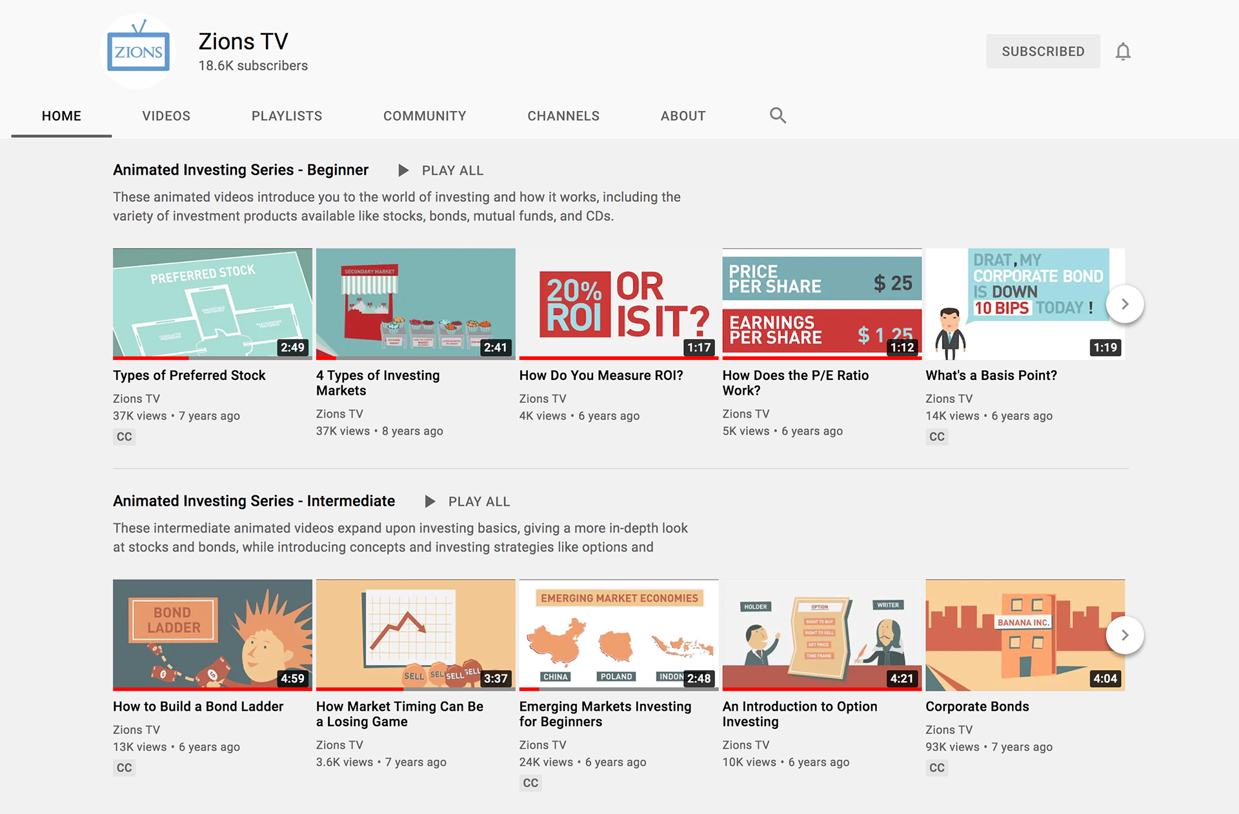Image resolution: width=1239 pixels, height=814 pixels.
Task: Open the 4 Types of Investing Markets thumbnail
Action: point(416,303)
